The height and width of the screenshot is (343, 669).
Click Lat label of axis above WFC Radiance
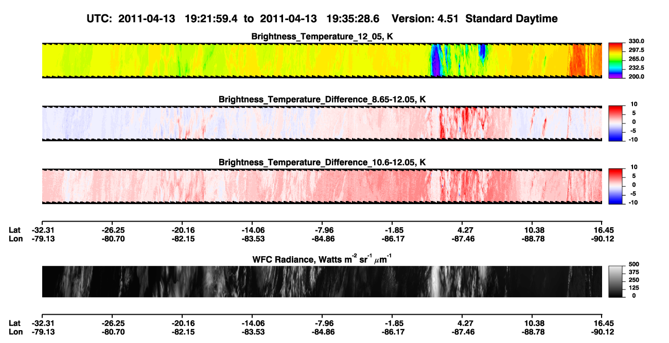pyautogui.click(x=14, y=230)
